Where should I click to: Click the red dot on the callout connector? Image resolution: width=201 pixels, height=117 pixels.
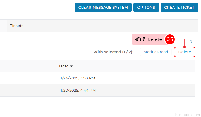coord(185,47)
